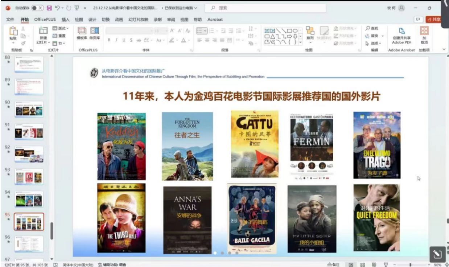Screen dimensions: 449x267
Task: Open the 单页库 single page library
Action: tap(94, 33)
